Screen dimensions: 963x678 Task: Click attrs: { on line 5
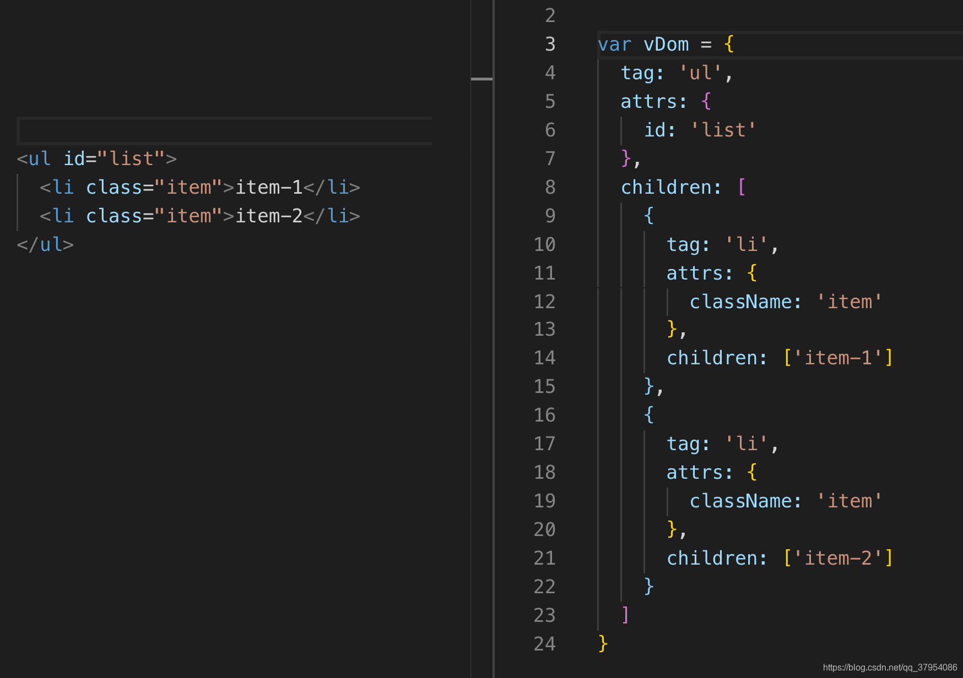point(666,101)
